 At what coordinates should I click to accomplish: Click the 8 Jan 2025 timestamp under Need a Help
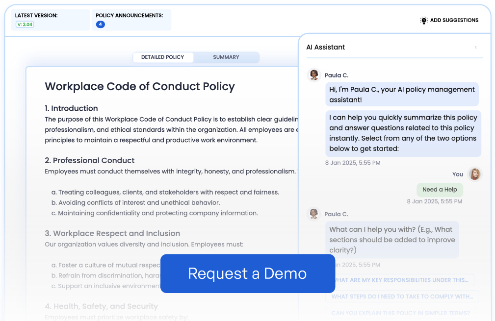[x=434, y=201]
